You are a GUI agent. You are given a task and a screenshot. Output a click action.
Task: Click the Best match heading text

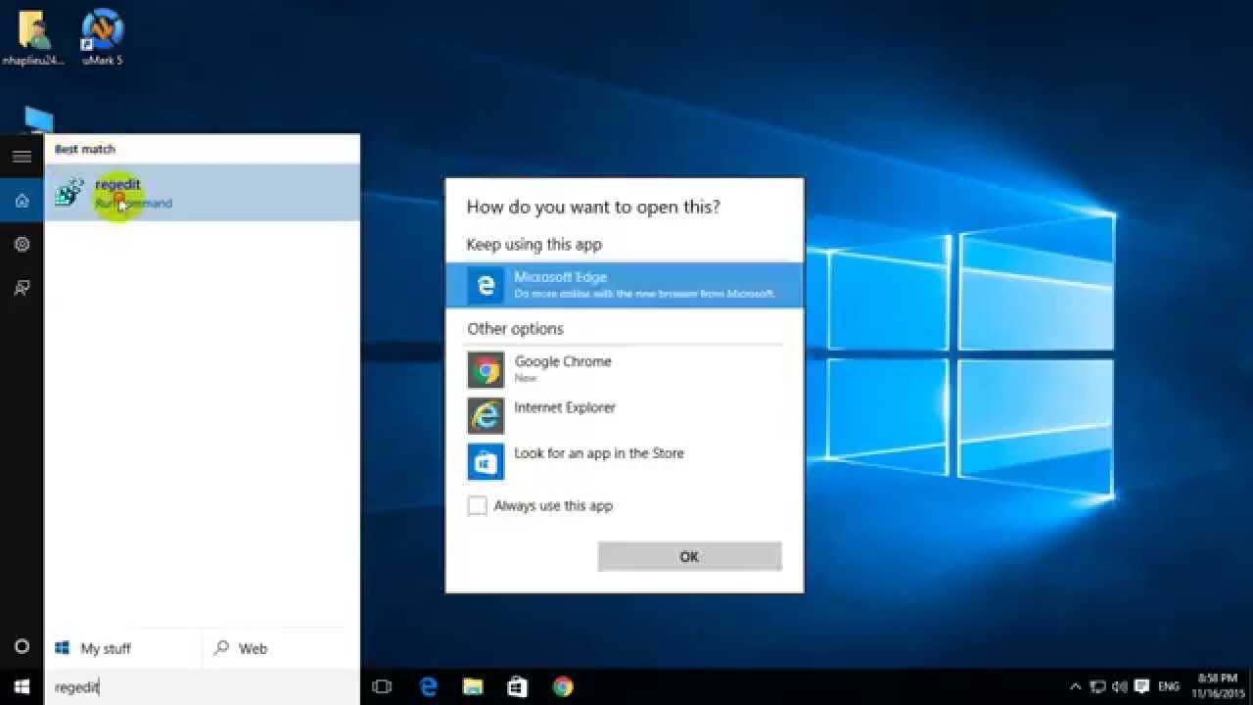(85, 149)
